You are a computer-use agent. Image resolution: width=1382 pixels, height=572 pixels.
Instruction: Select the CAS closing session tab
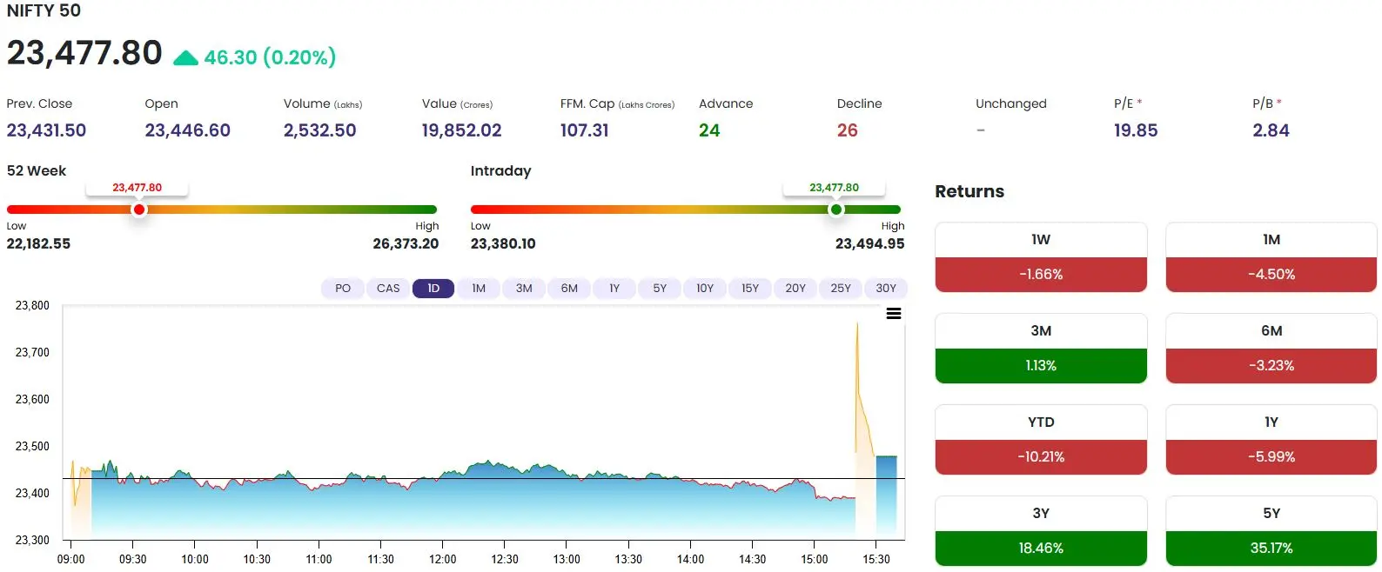click(388, 289)
